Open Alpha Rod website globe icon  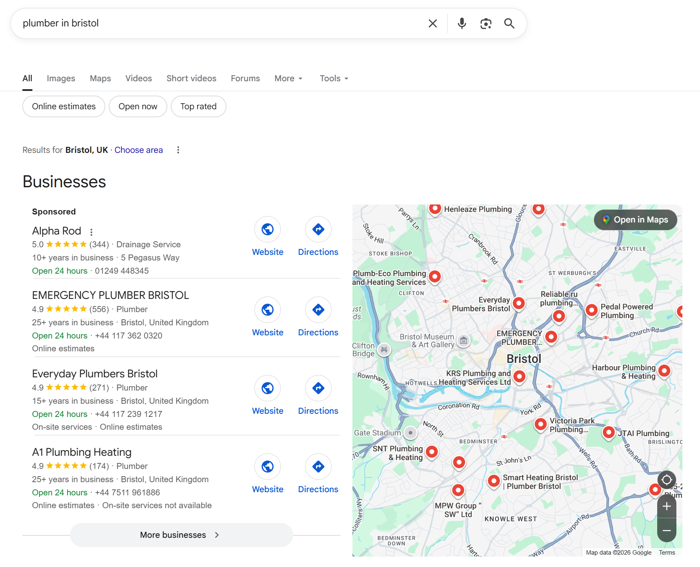(268, 229)
